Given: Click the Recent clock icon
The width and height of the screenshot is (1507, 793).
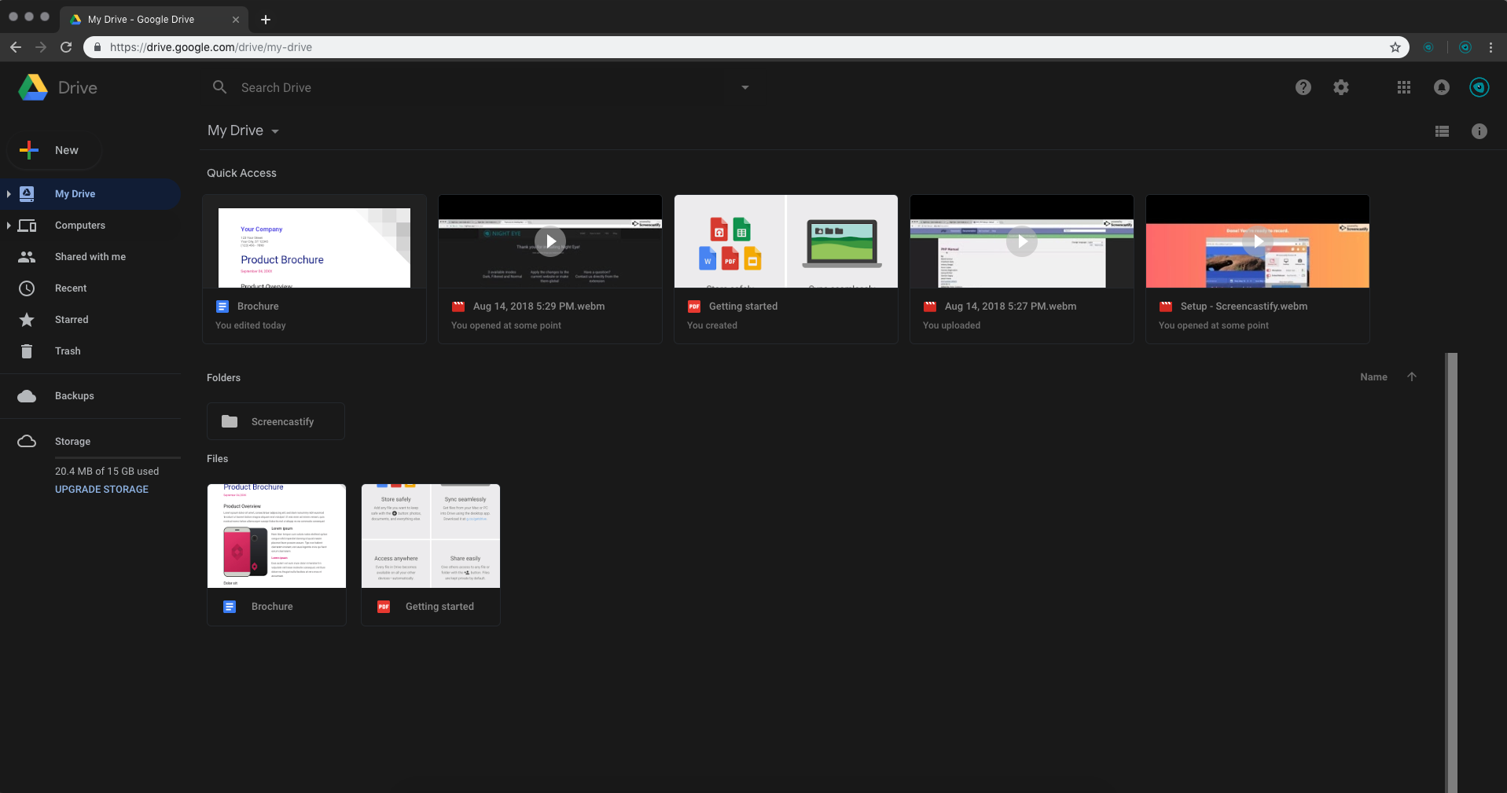Looking at the screenshot, I should (x=27, y=288).
